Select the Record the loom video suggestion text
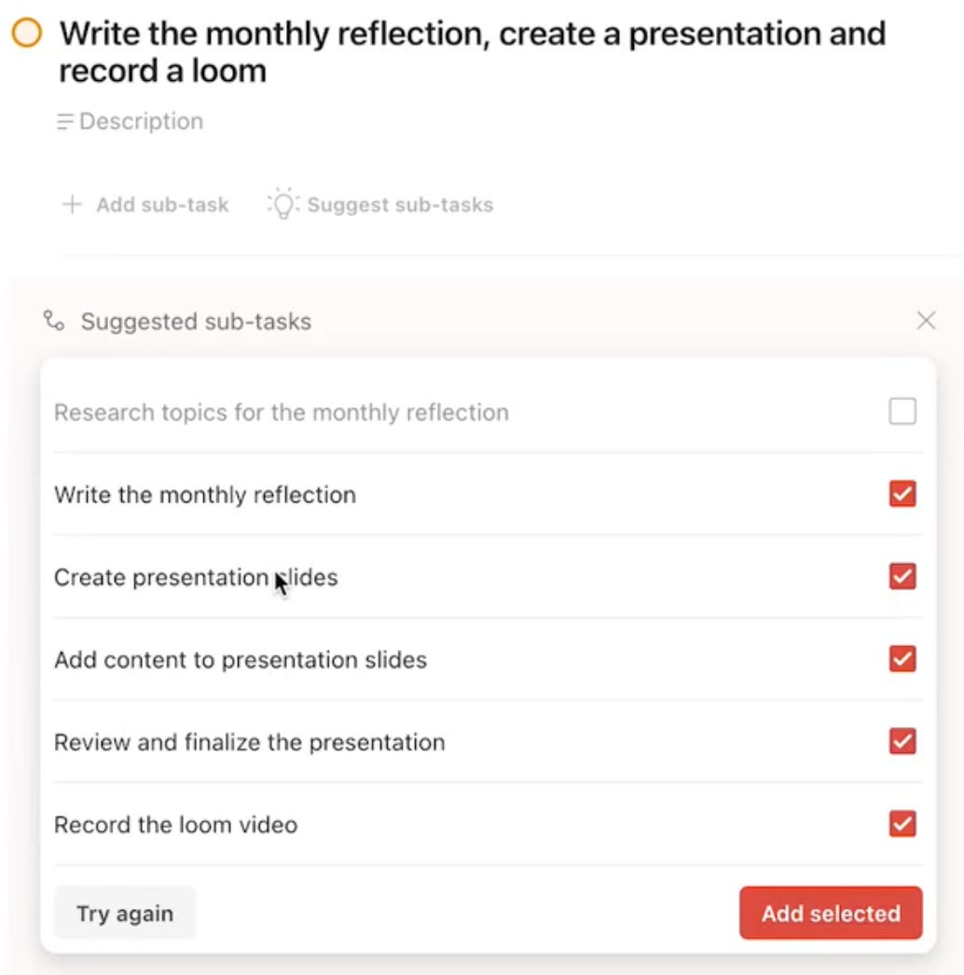 [x=176, y=825]
